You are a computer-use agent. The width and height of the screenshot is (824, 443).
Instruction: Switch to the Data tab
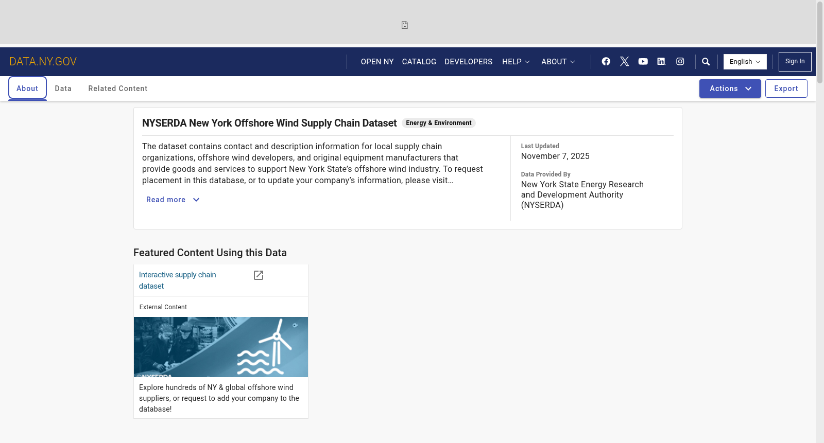tap(63, 88)
